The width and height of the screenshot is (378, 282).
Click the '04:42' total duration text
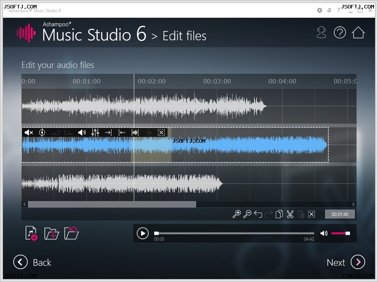[309, 239]
